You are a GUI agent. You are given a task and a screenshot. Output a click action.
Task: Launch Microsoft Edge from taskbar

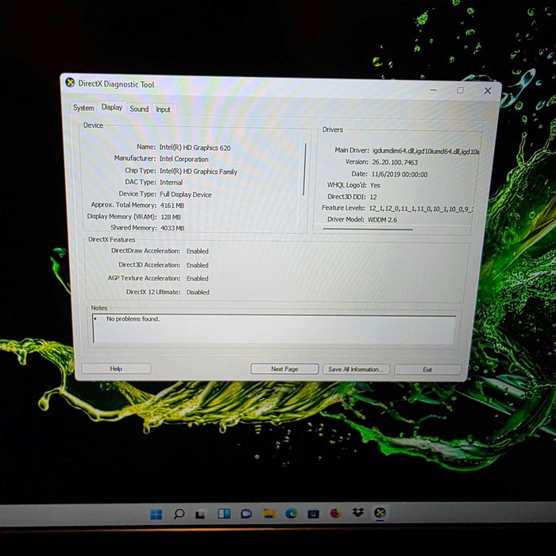click(292, 513)
